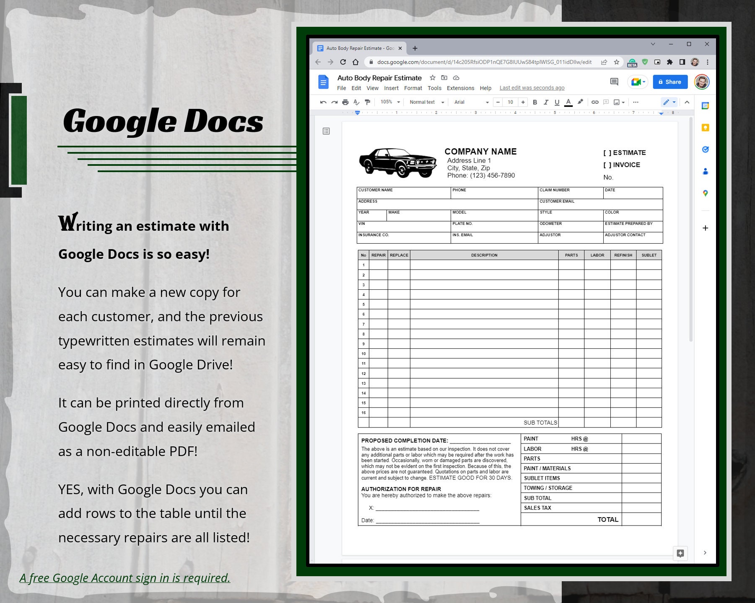Screen dimensions: 755x603
Task: Get add-ons with the side panel plus
Action: (x=706, y=228)
